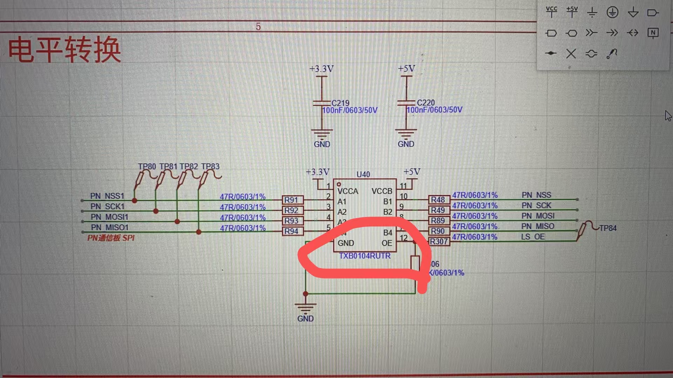This screenshot has width=673, height=378.
Task: Pick the signal ground symbol tool
Action: [x=592, y=13]
